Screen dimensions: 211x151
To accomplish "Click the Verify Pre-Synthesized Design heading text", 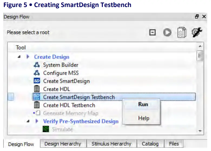I will click(x=81, y=121).
